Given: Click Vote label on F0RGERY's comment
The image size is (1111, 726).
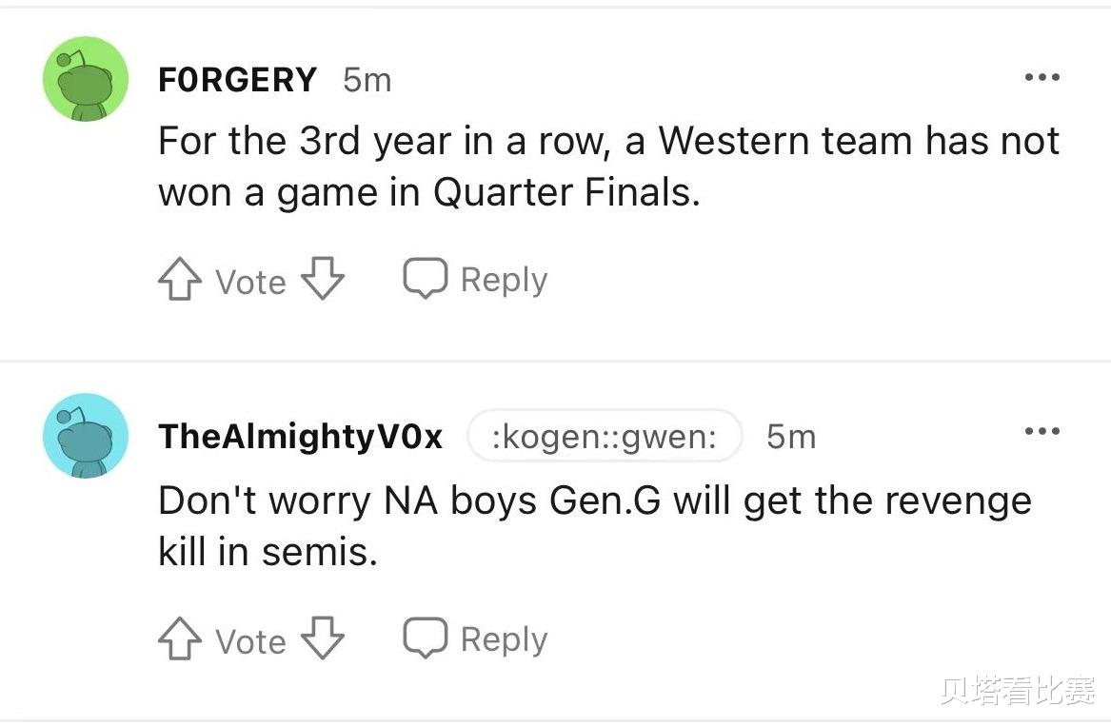Looking at the screenshot, I should [x=250, y=282].
